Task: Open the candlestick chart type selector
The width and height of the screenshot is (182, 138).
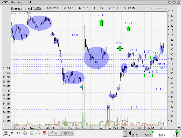Action: point(19,133)
